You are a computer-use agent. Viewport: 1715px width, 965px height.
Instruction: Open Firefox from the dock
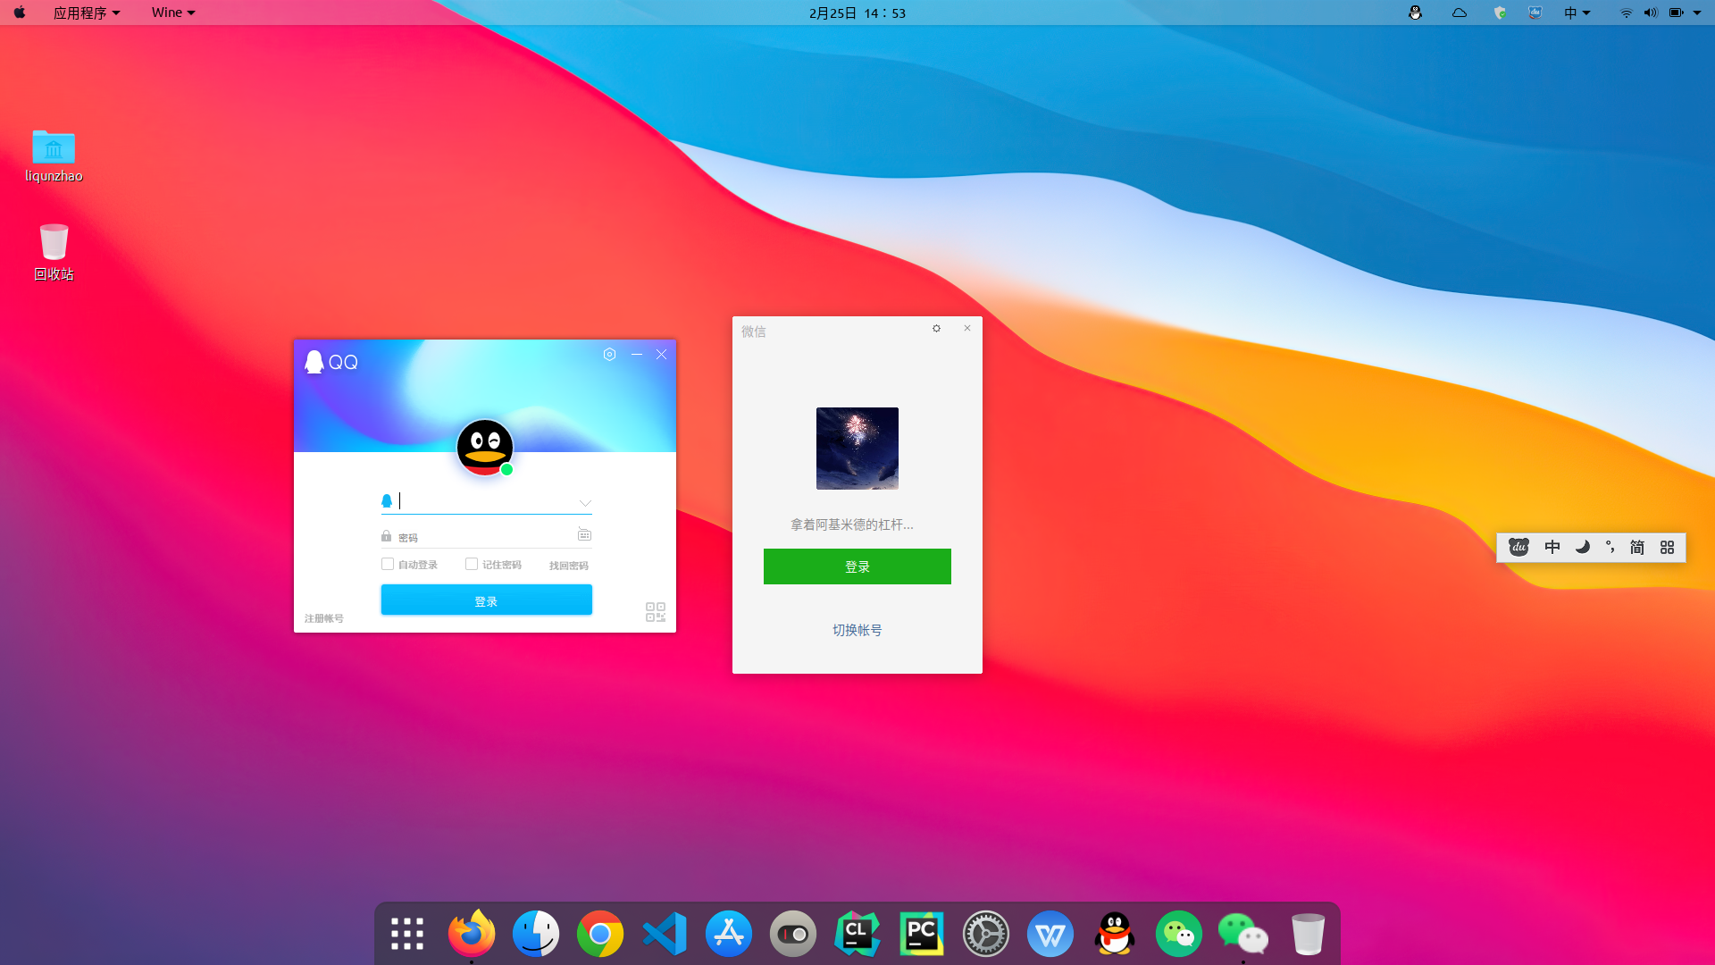click(471, 933)
